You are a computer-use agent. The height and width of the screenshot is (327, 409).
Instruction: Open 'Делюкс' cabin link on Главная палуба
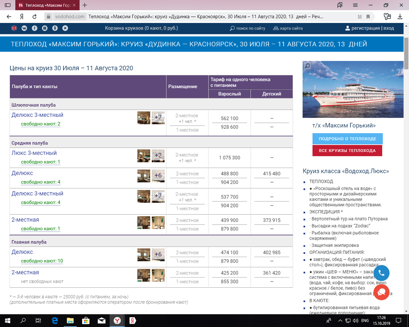(x=22, y=252)
